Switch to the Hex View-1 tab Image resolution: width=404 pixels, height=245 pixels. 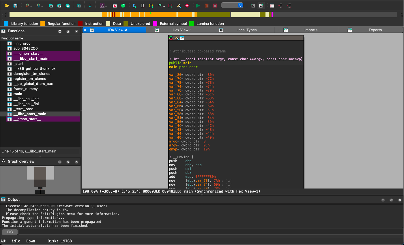pyautogui.click(x=182, y=30)
